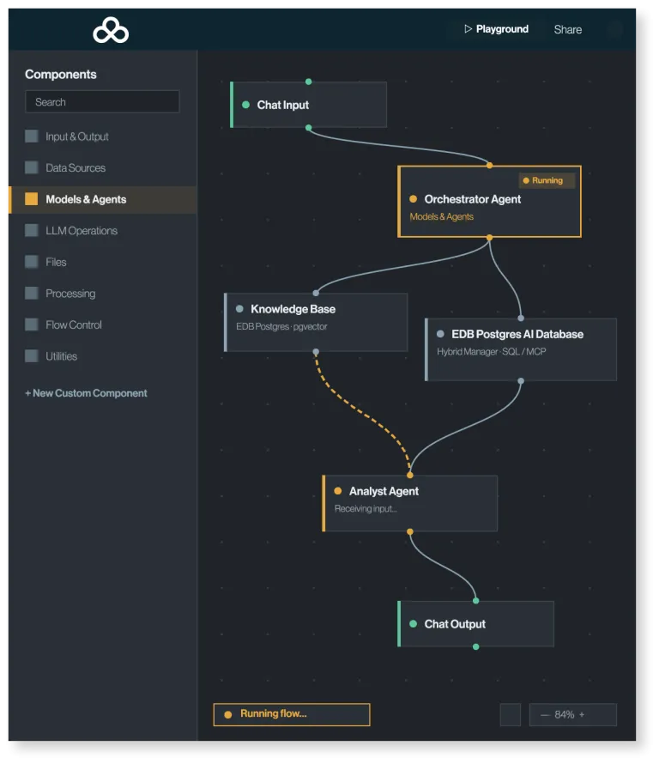The height and width of the screenshot is (764, 659).
Task: Click Analyst Agent's top input port
Action: coord(410,475)
